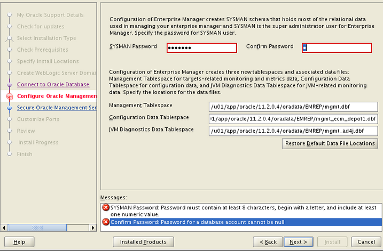383x251 pixels.
Task: Click Check for updates step
Action: (41, 27)
